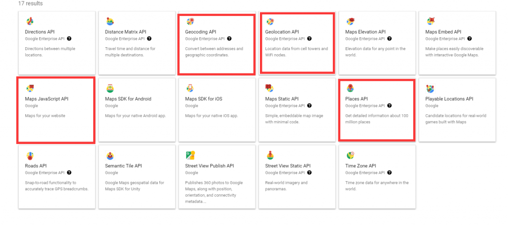Select the Street View Static API title
Screen dimensions: 508x226
click(x=288, y=166)
